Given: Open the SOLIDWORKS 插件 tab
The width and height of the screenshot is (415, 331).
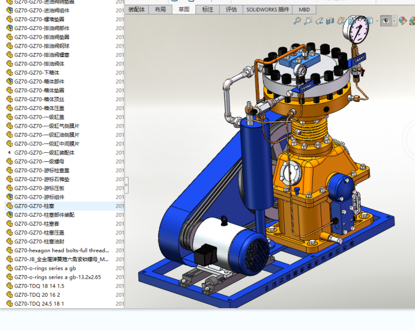Looking at the screenshot, I should coord(268,10).
